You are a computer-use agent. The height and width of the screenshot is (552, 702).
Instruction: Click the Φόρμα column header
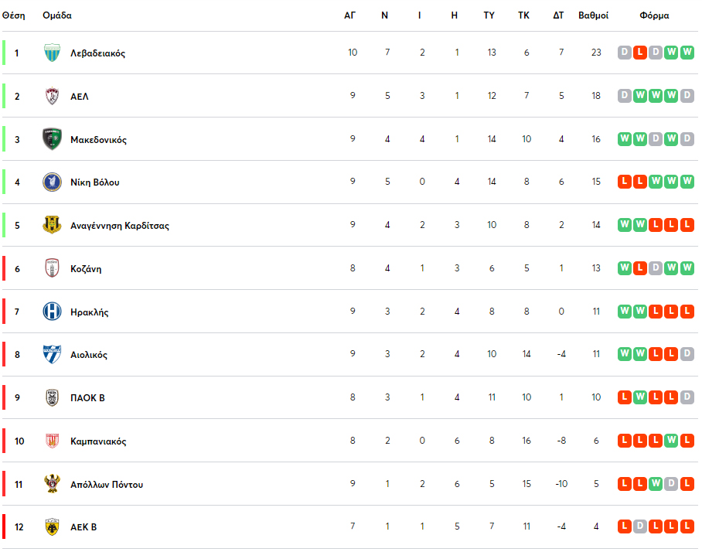tap(654, 15)
